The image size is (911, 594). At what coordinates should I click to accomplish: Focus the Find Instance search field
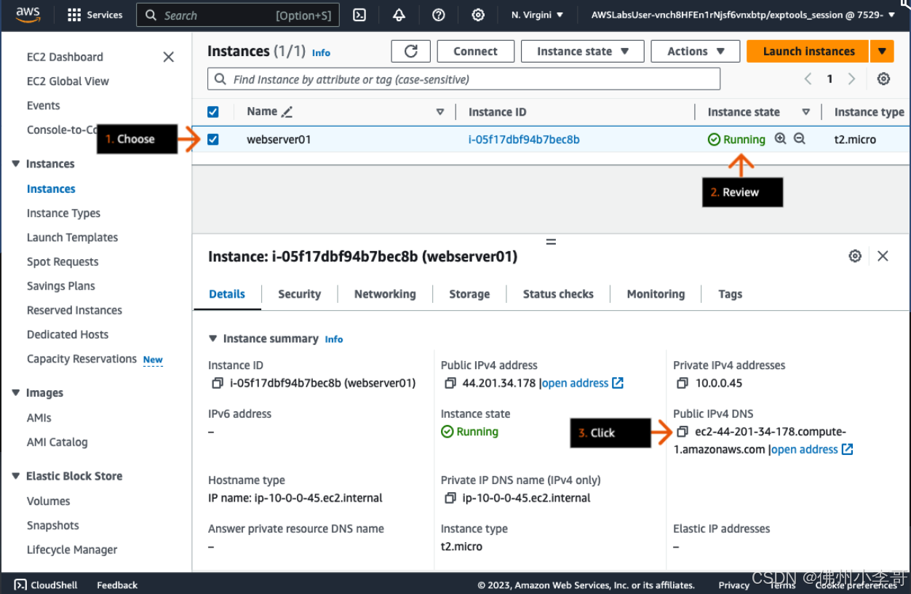pos(464,79)
